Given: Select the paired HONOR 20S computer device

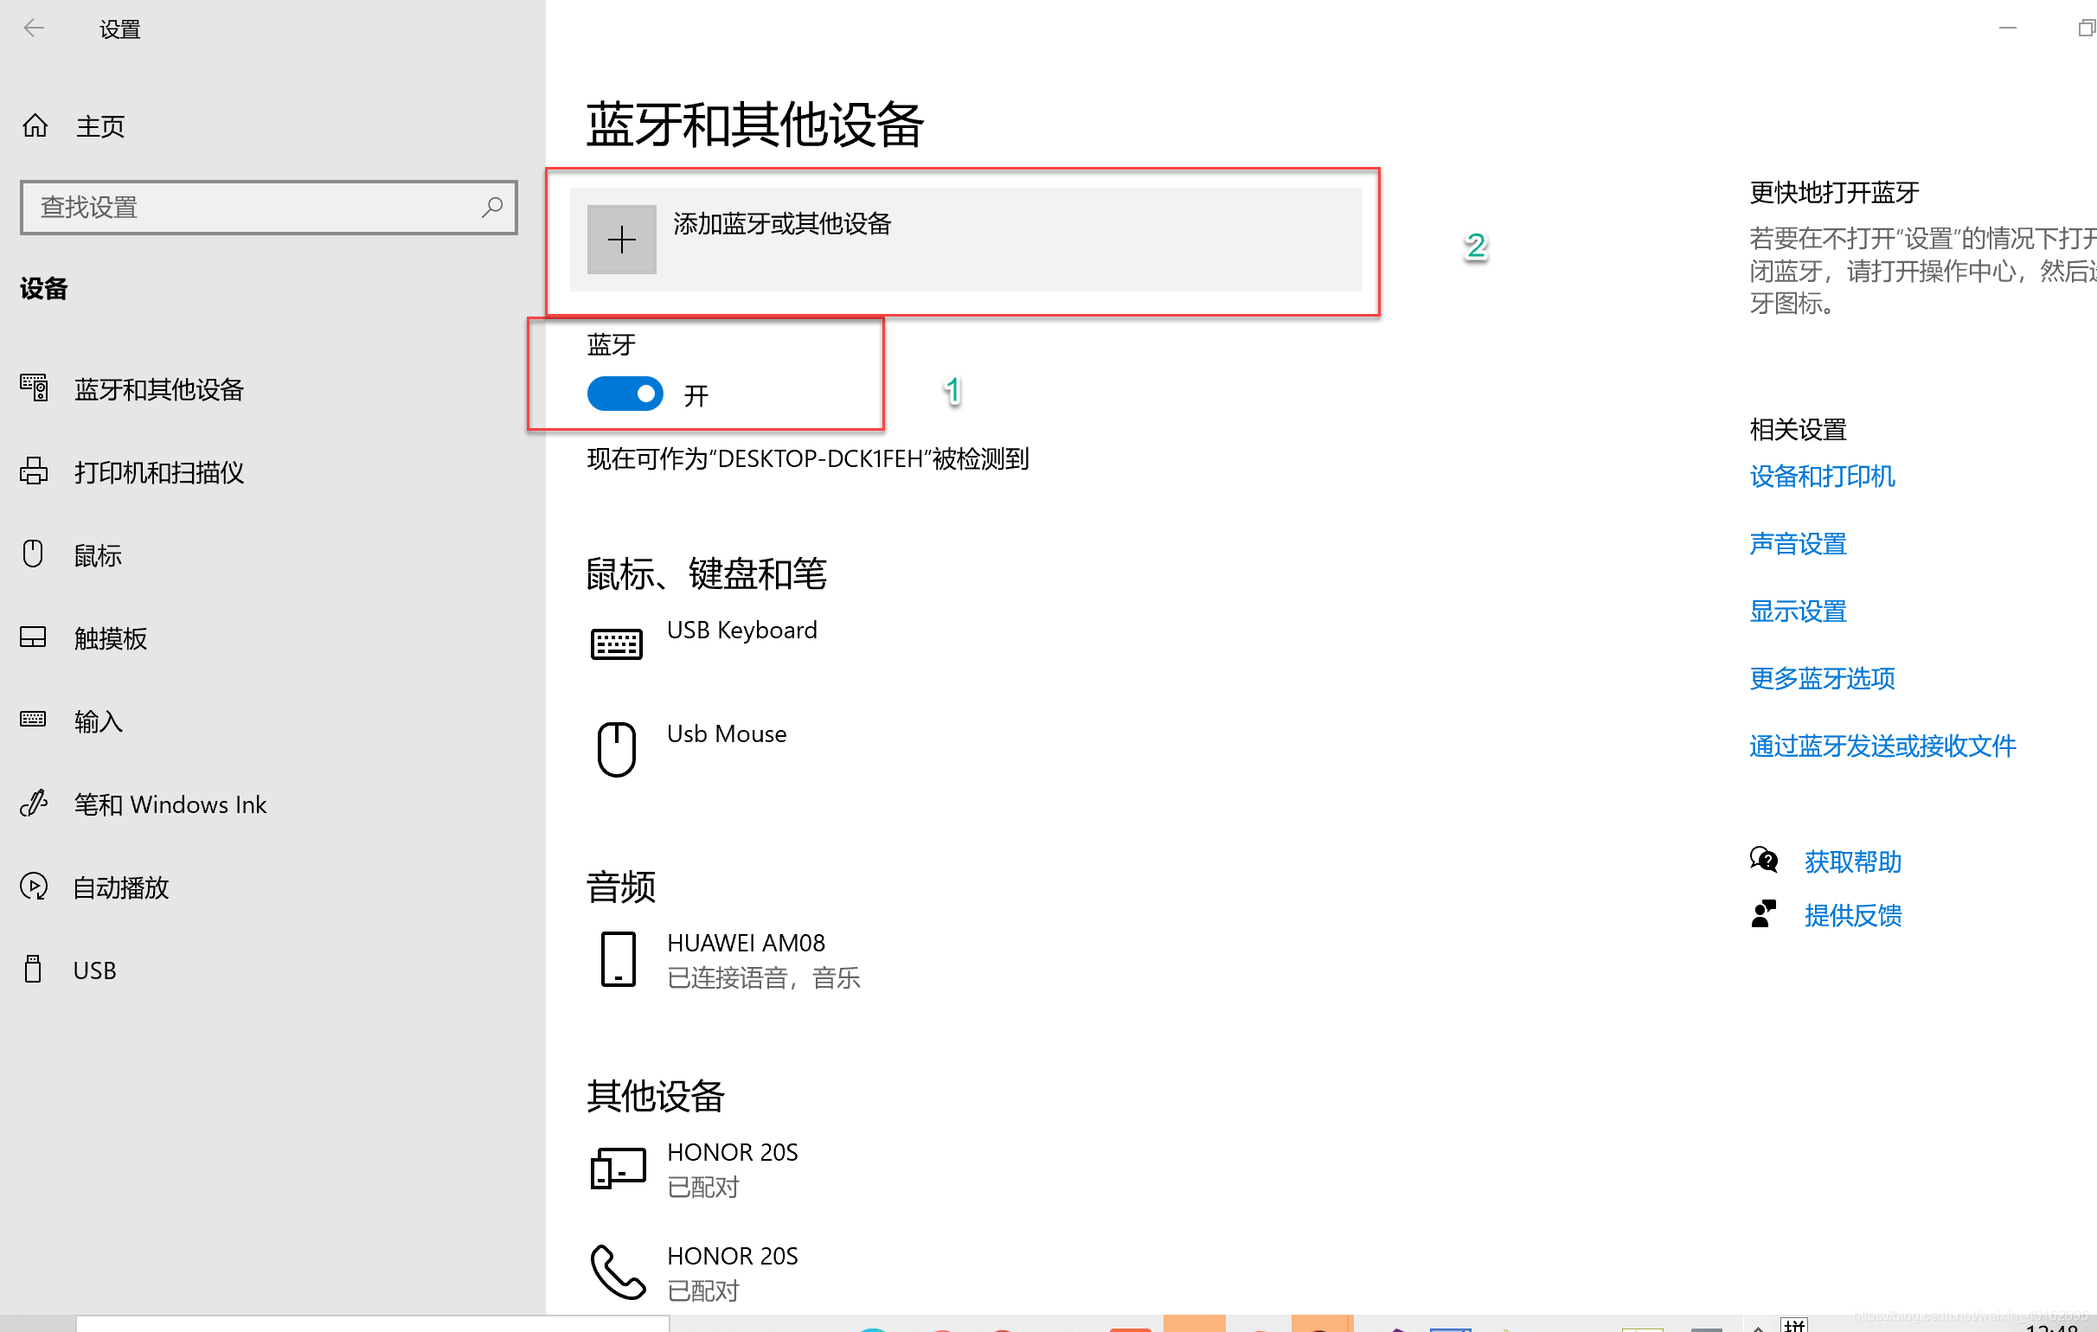Looking at the screenshot, I should pos(618,1169).
